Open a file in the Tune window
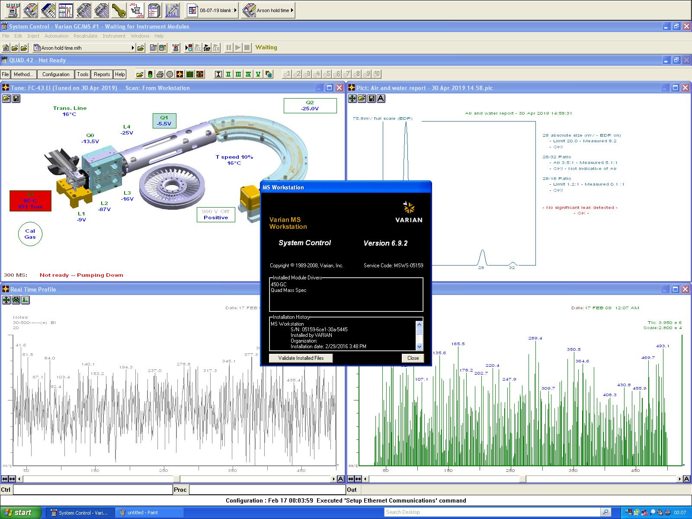 6,99
